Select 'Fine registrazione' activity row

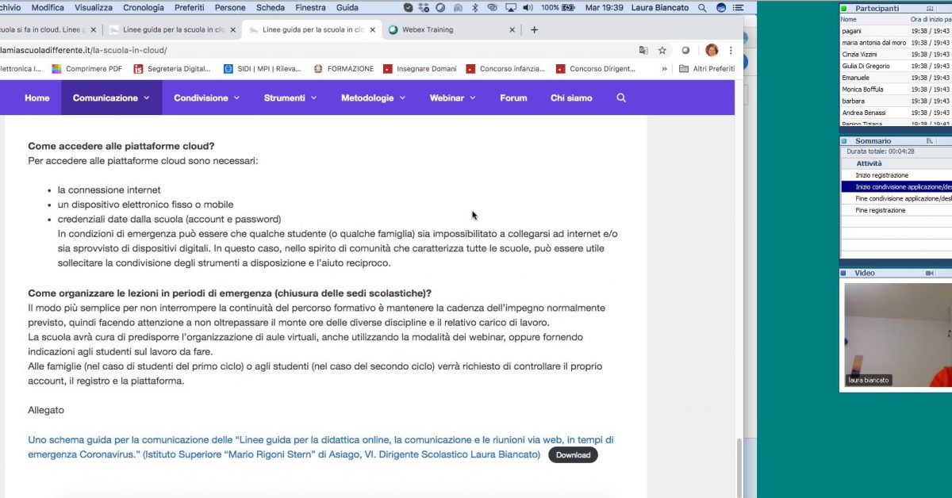(x=896, y=210)
